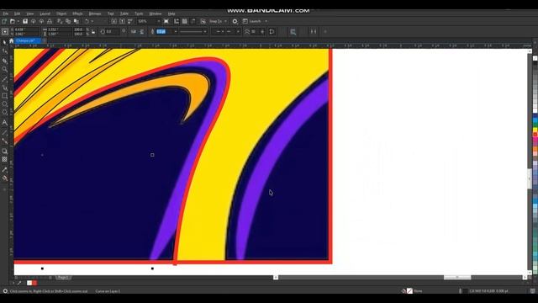538x303 pixels.
Task: Toggle show guidelines button
Action: (193, 21)
